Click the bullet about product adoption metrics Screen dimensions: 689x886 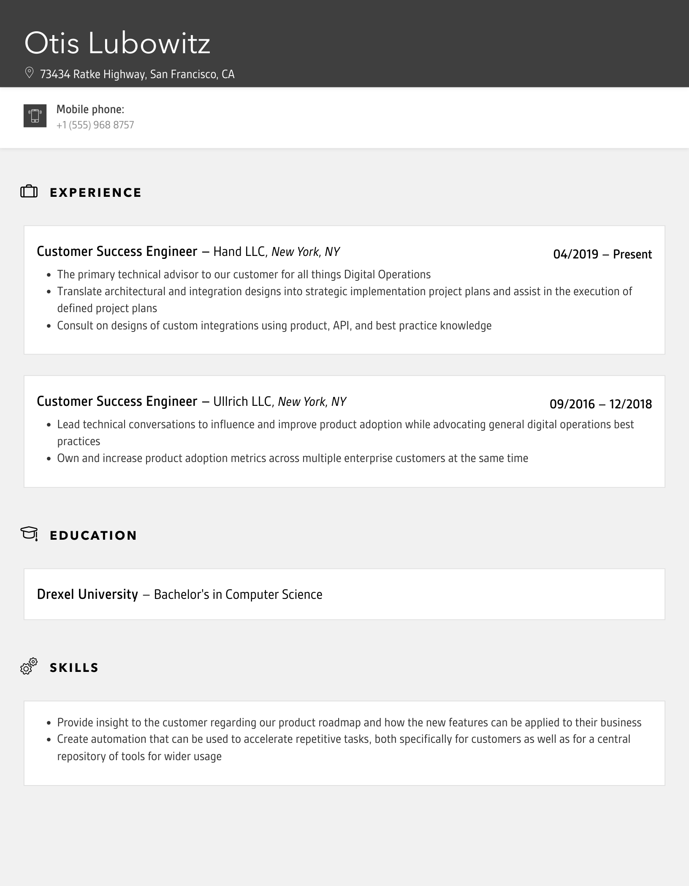pos(293,458)
